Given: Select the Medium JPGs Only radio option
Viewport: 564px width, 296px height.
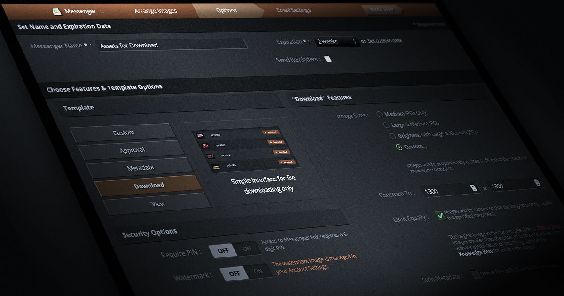Looking at the screenshot, I should (380, 114).
